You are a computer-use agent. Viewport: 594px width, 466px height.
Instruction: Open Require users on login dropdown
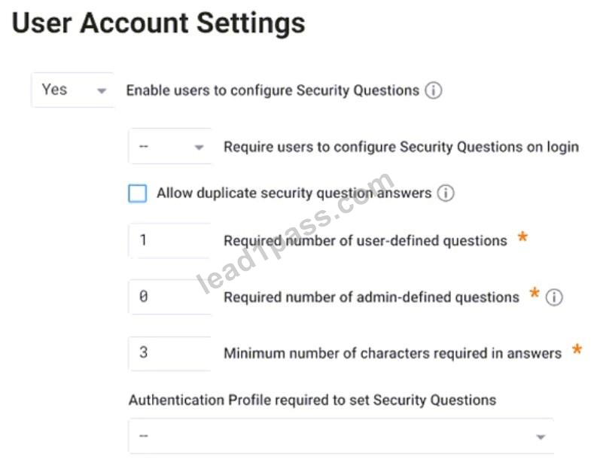click(x=169, y=146)
